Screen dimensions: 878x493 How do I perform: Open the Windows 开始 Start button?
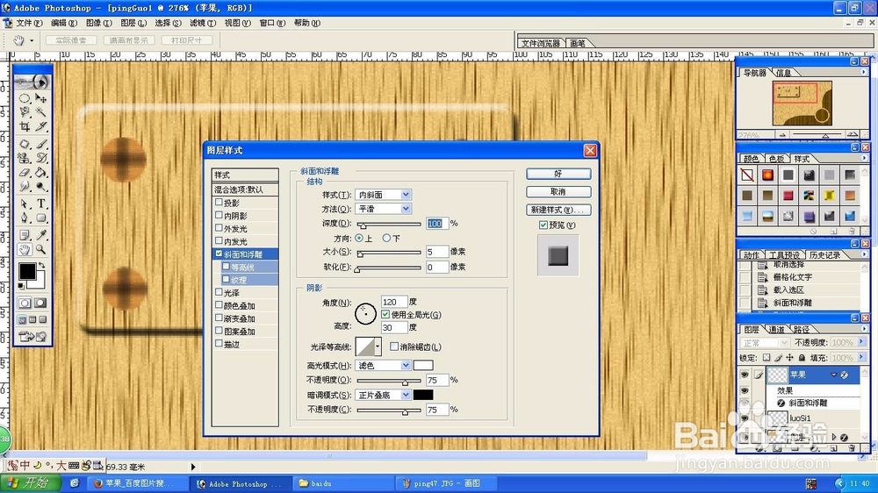[x=28, y=483]
